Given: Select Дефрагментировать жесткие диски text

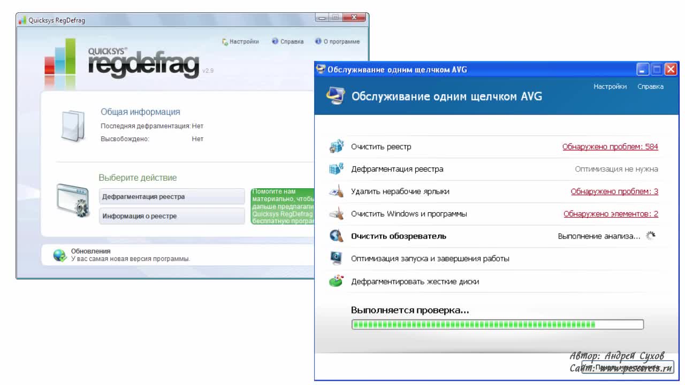Looking at the screenshot, I should [x=415, y=281].
